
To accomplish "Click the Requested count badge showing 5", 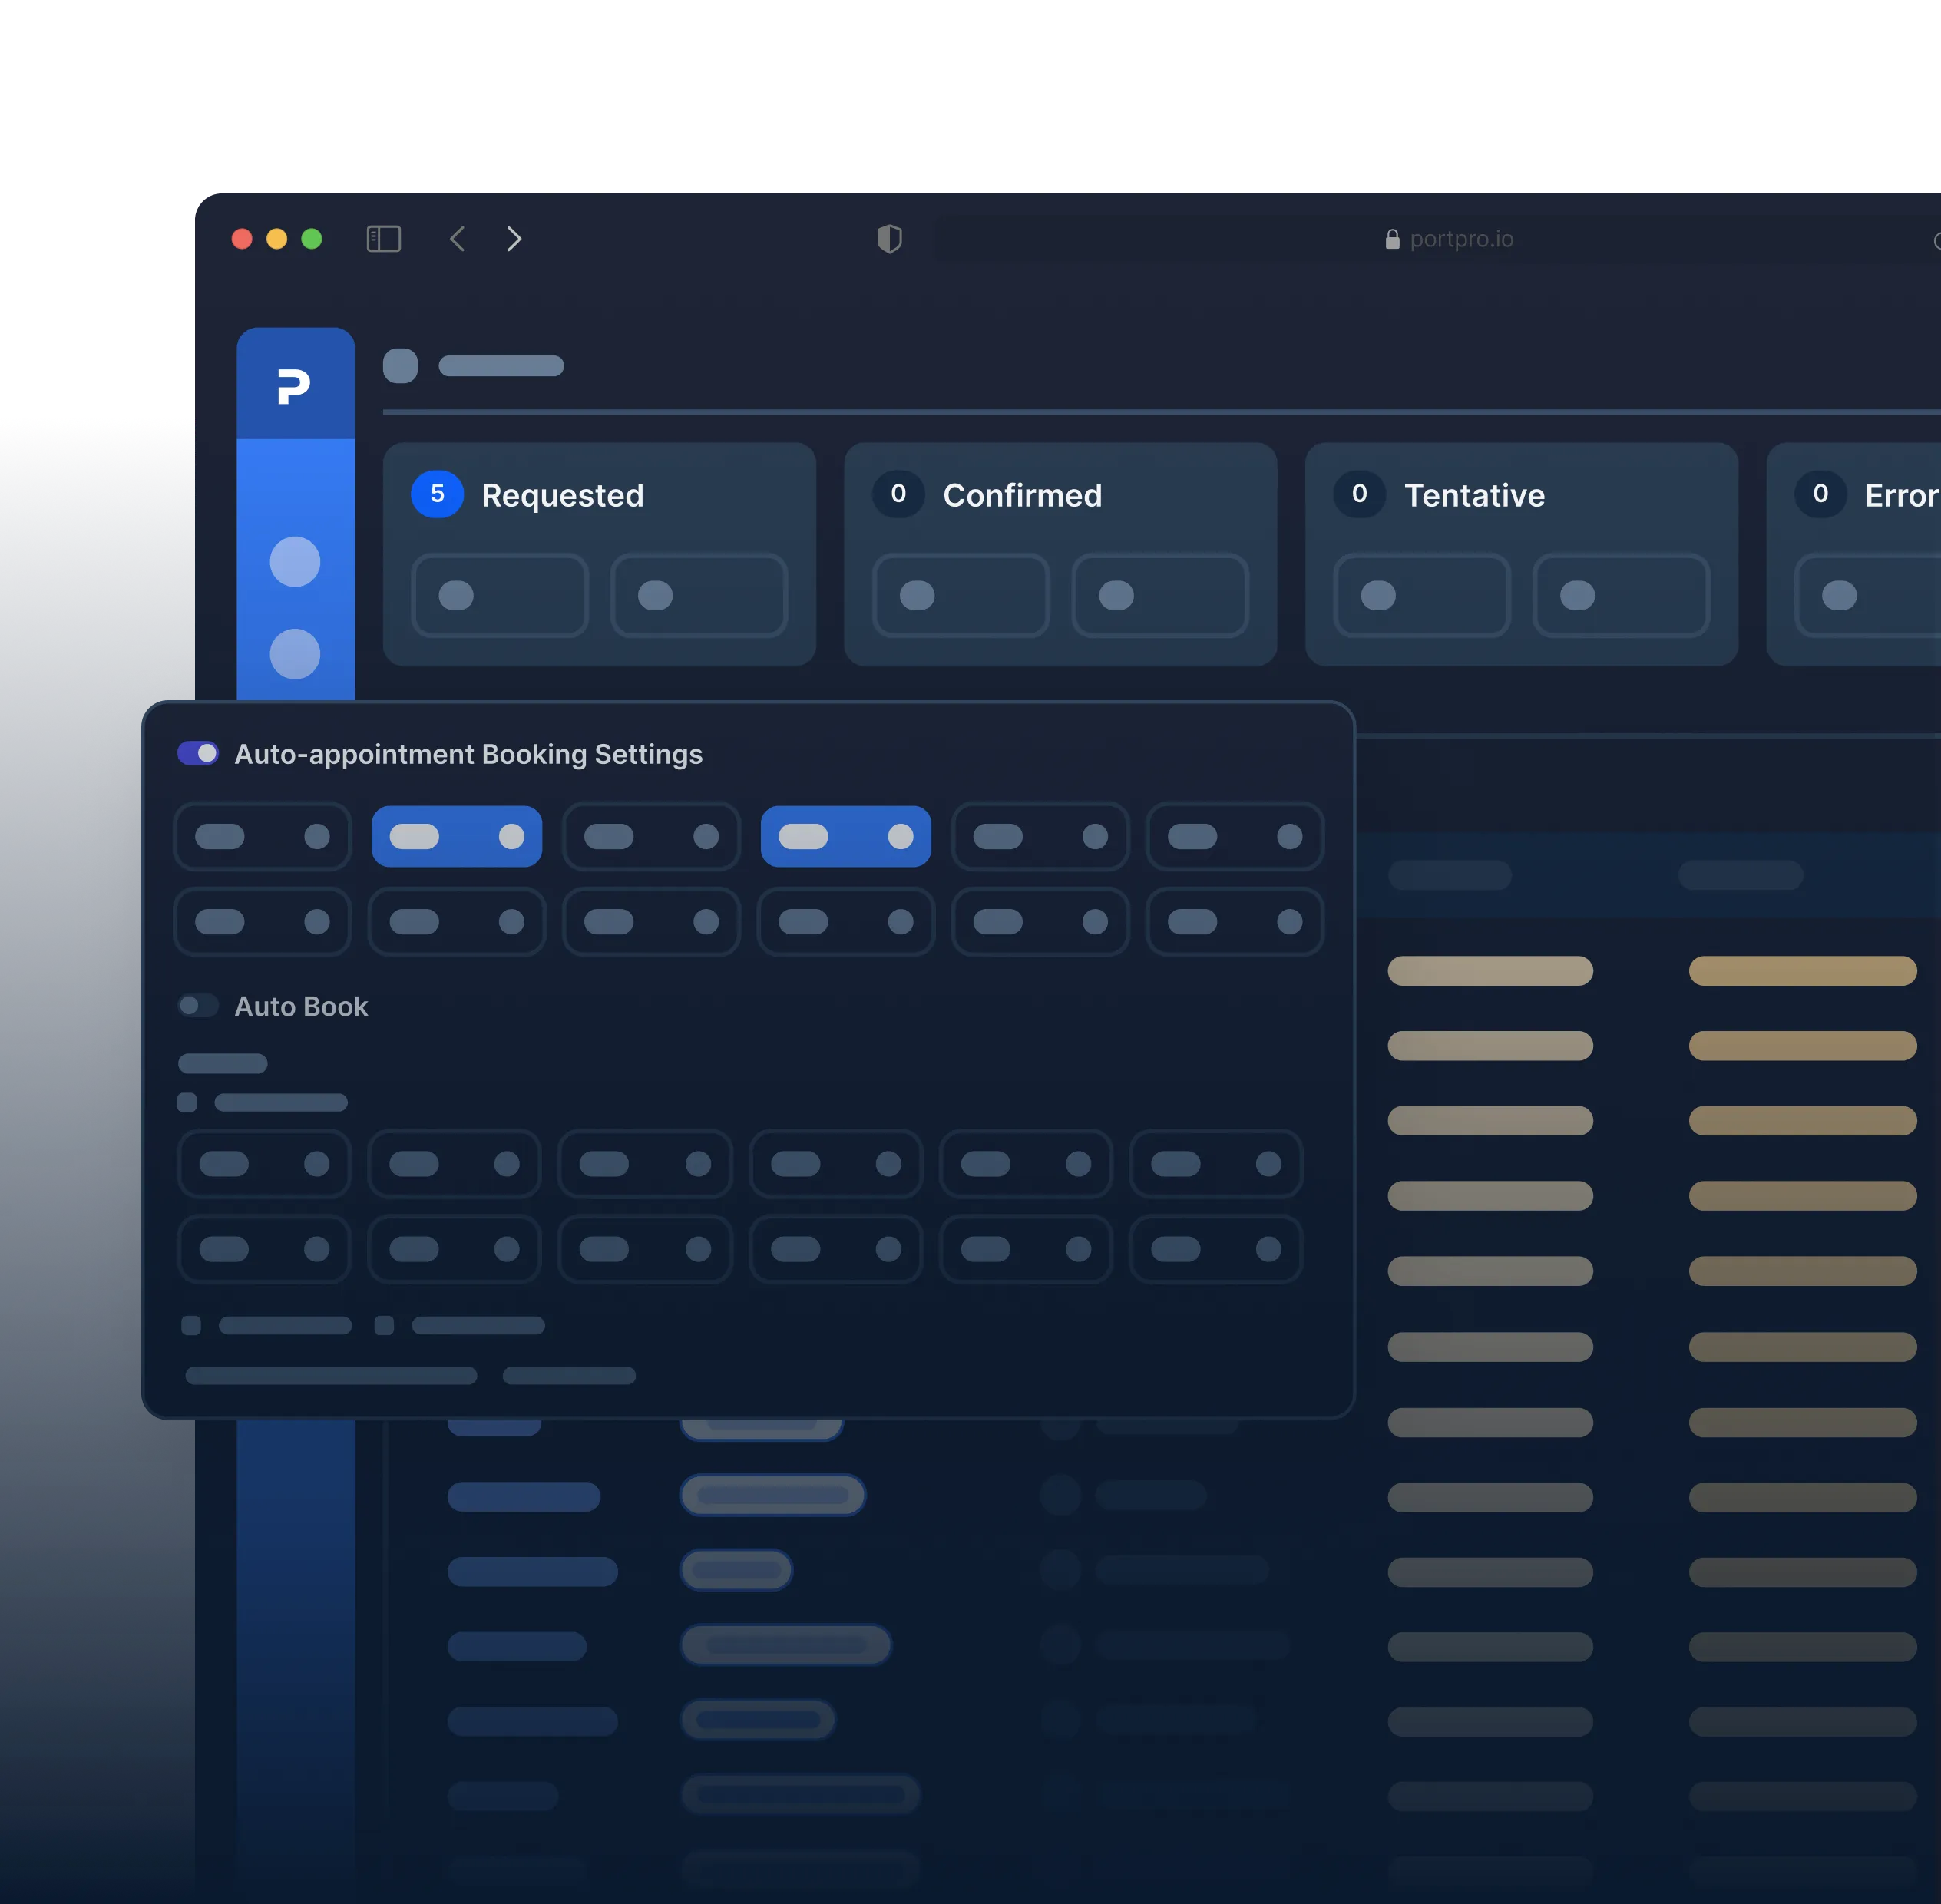I will 437,494.
